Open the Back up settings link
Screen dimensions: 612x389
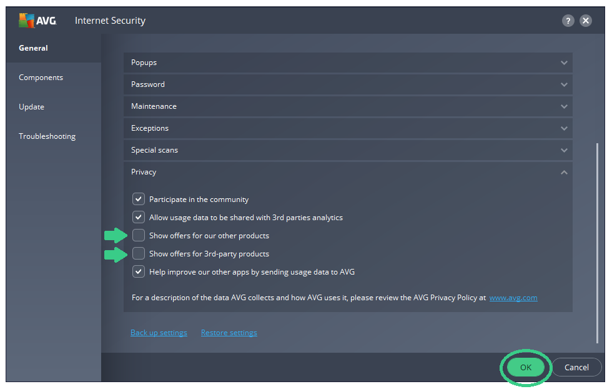coord(159,333)
